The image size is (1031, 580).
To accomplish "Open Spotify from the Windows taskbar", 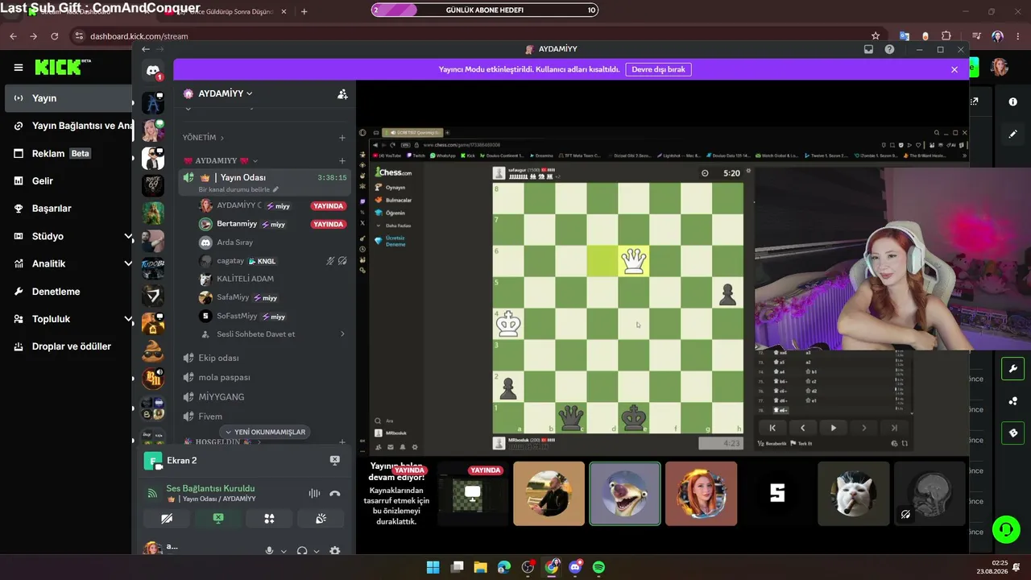I will (x=598, y=567).
